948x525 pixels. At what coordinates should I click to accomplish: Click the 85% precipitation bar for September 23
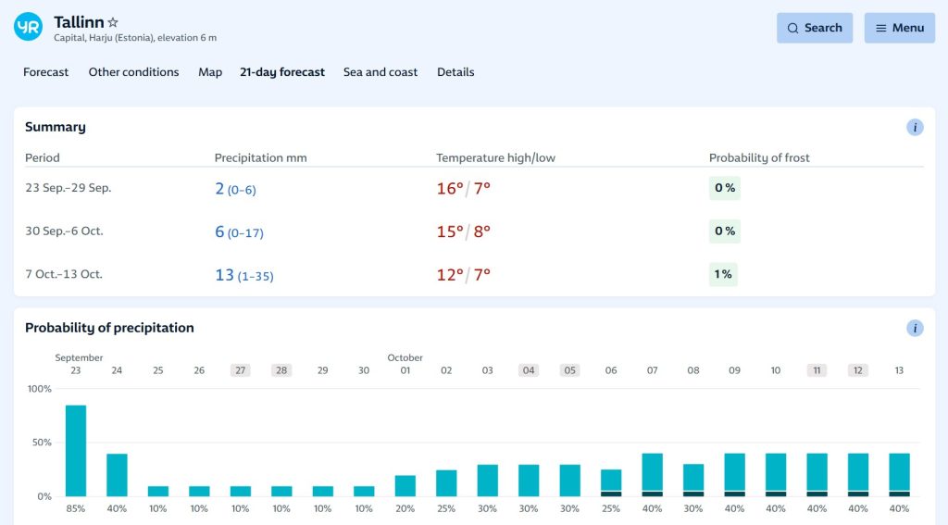click(x=76, y=451)
